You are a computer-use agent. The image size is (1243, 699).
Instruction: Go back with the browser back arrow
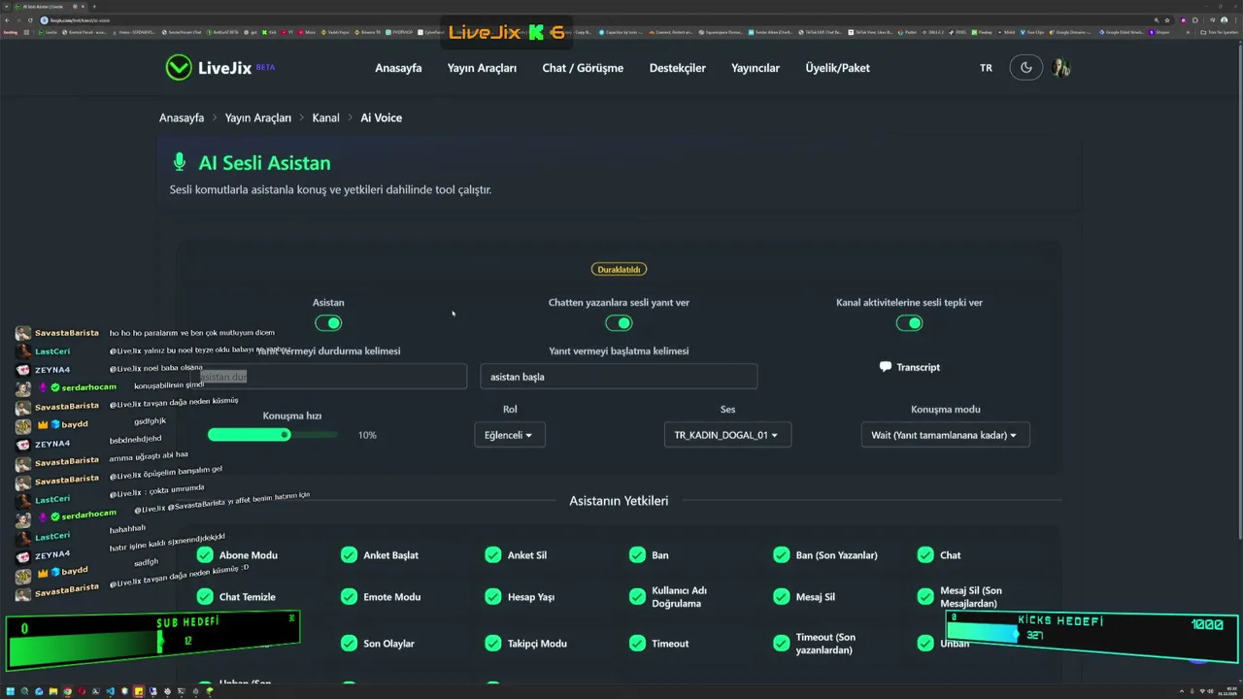coord(7,19)
